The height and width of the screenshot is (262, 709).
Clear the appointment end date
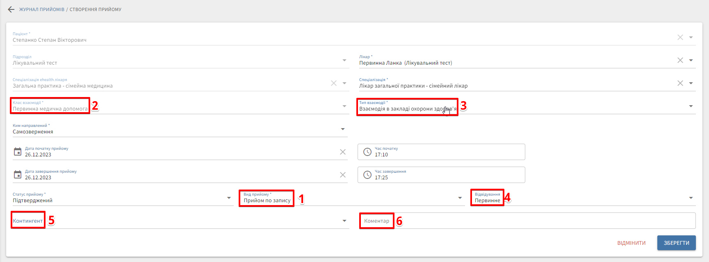[x=343, y=175]
